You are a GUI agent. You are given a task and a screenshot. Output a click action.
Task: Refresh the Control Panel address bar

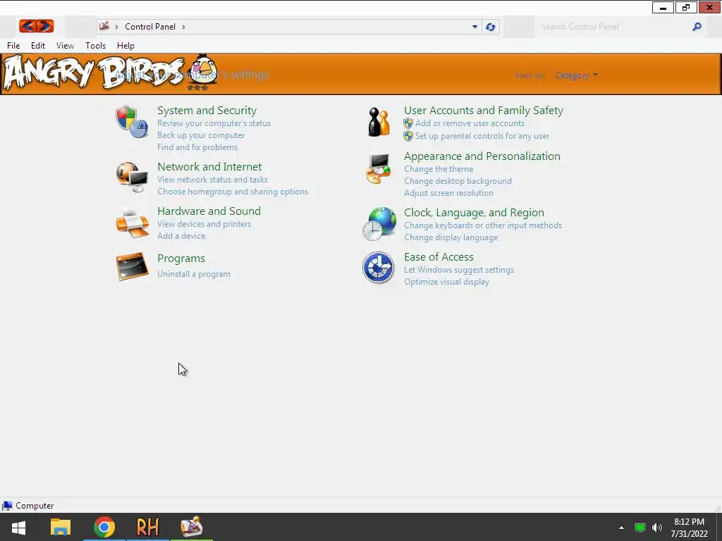pos(491,27)
